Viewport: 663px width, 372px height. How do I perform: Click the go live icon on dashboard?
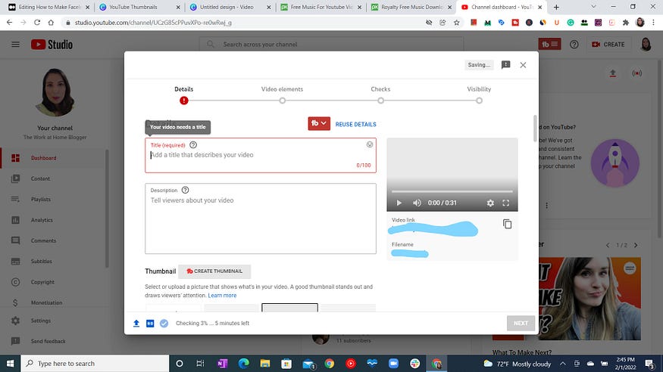pos(636,73)
